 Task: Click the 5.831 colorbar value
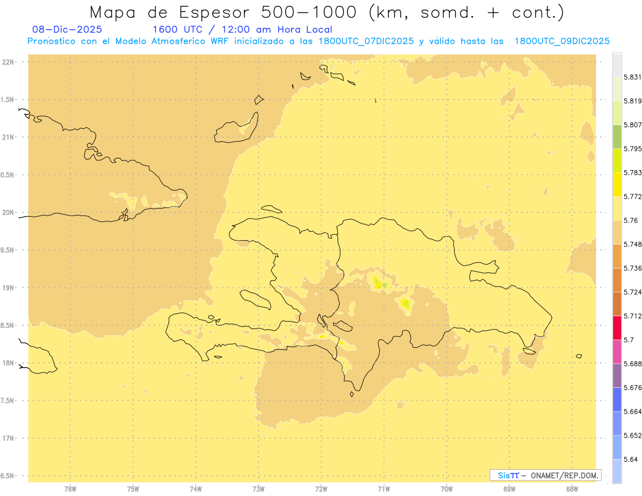632,77
